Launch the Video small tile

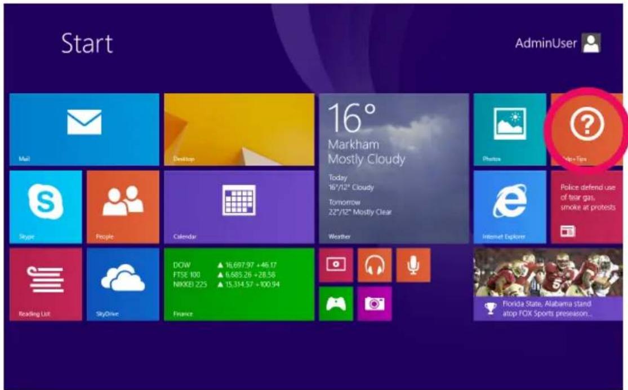336,265
